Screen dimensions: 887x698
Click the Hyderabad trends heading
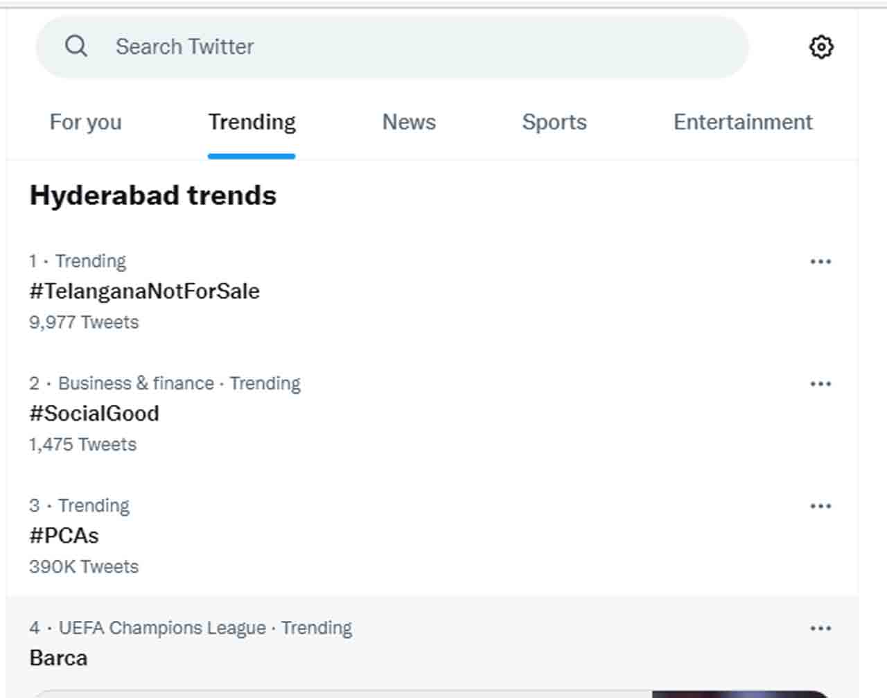153,195
